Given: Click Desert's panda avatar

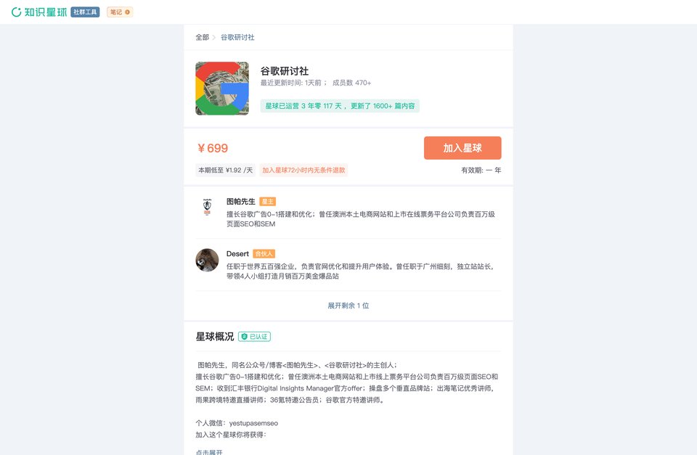Looking at the screenshot, I should (x=207, y=260).
